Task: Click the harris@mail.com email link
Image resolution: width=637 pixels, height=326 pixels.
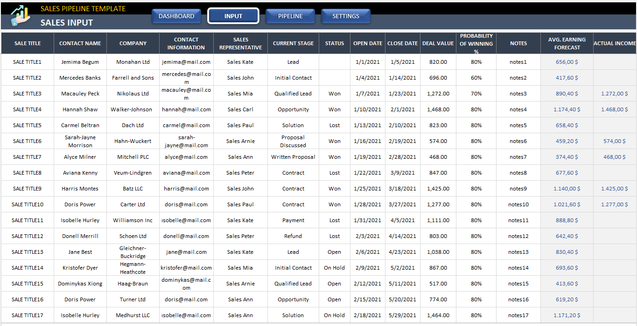Action: pos(186,188)
